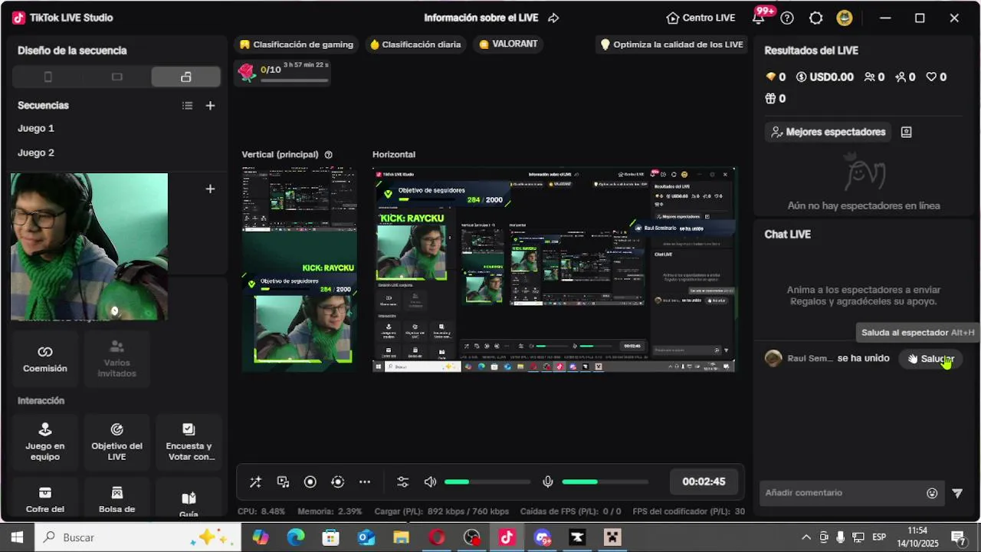Open Microsoft Edge from taskbar
Image resolution: width=981 pixels, height=552 pixels.
point(296,537)
